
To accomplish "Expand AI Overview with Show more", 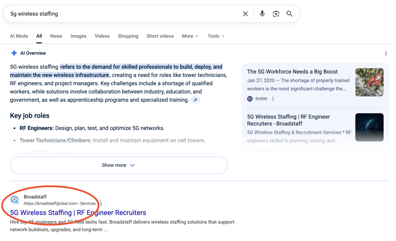I will 118,165.
